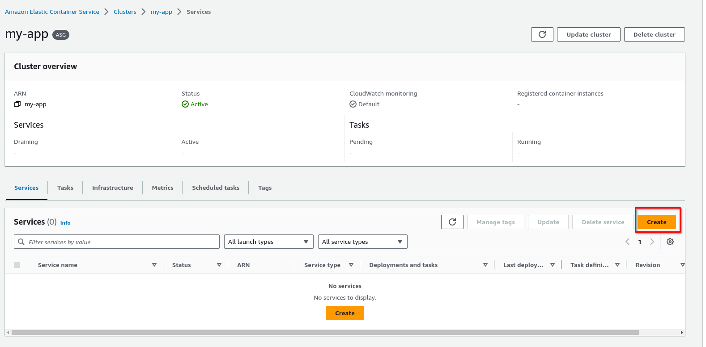706x347 pixels.
Task: Open the Infrastructure tab
Action: click(x=113, y=188)
